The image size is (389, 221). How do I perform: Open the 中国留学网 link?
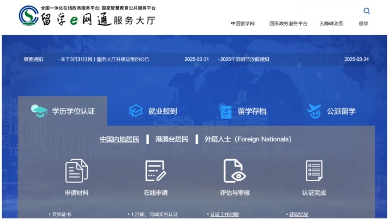click(x=243, y=23)
